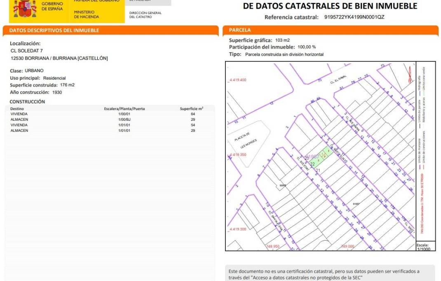Select 'Parcela construida sin división horizontal'
The height and width of the screenshot is (281, 441).
(284, 54)
